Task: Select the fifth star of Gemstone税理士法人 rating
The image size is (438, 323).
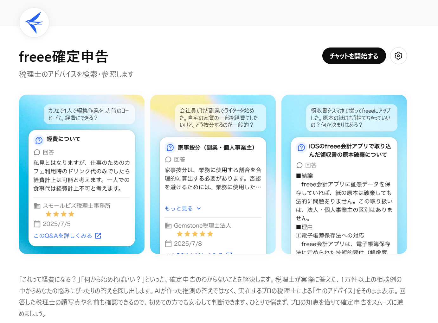Action: pos(210,234)
